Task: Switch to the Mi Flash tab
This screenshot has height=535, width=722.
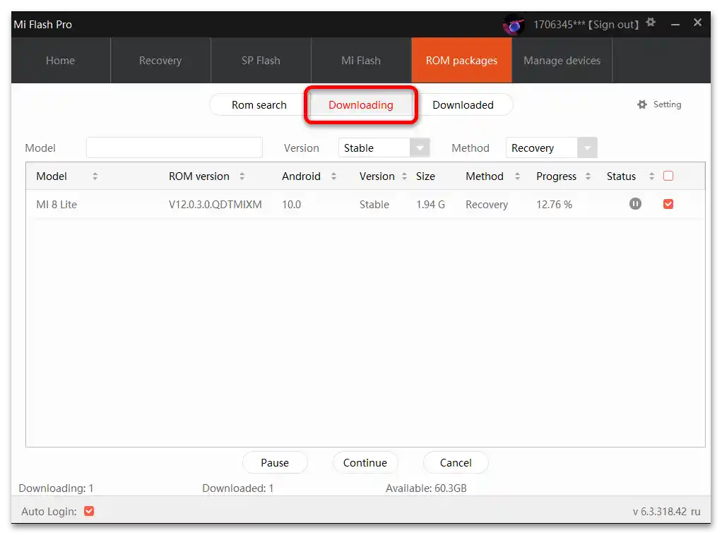Action: (361, 60)
